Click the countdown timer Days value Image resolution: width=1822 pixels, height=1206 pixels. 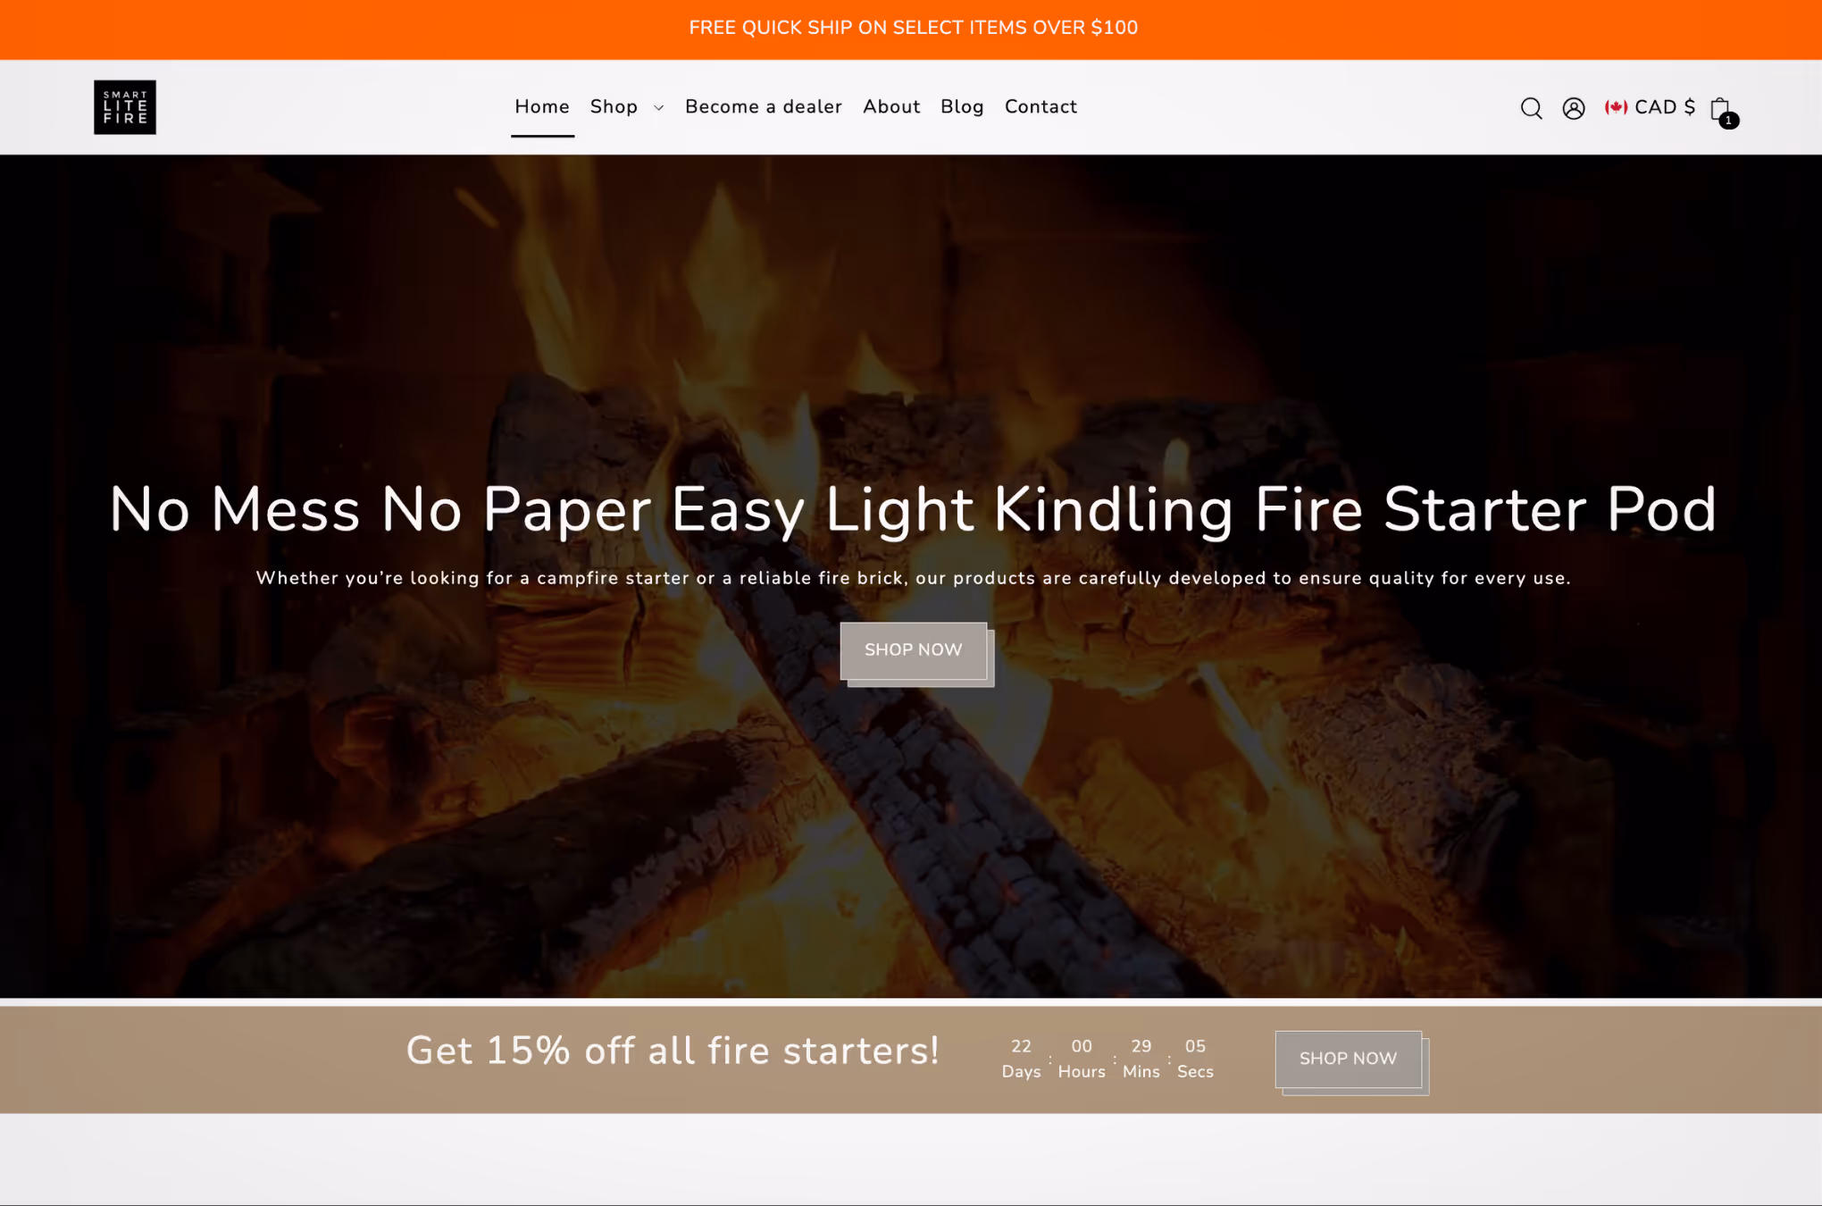pos(1021,1046)
